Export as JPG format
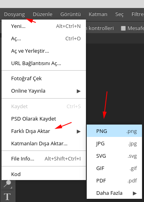The height and width of the screenshot is (202, 144). click(x=114, y=144)
